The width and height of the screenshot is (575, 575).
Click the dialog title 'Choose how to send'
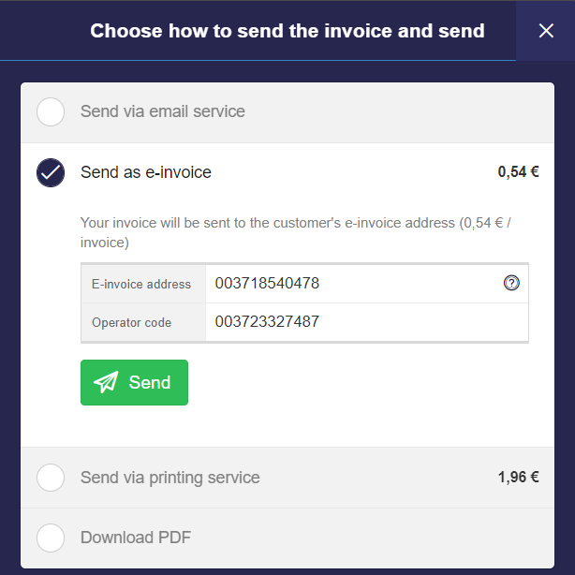tap(287, 31)
